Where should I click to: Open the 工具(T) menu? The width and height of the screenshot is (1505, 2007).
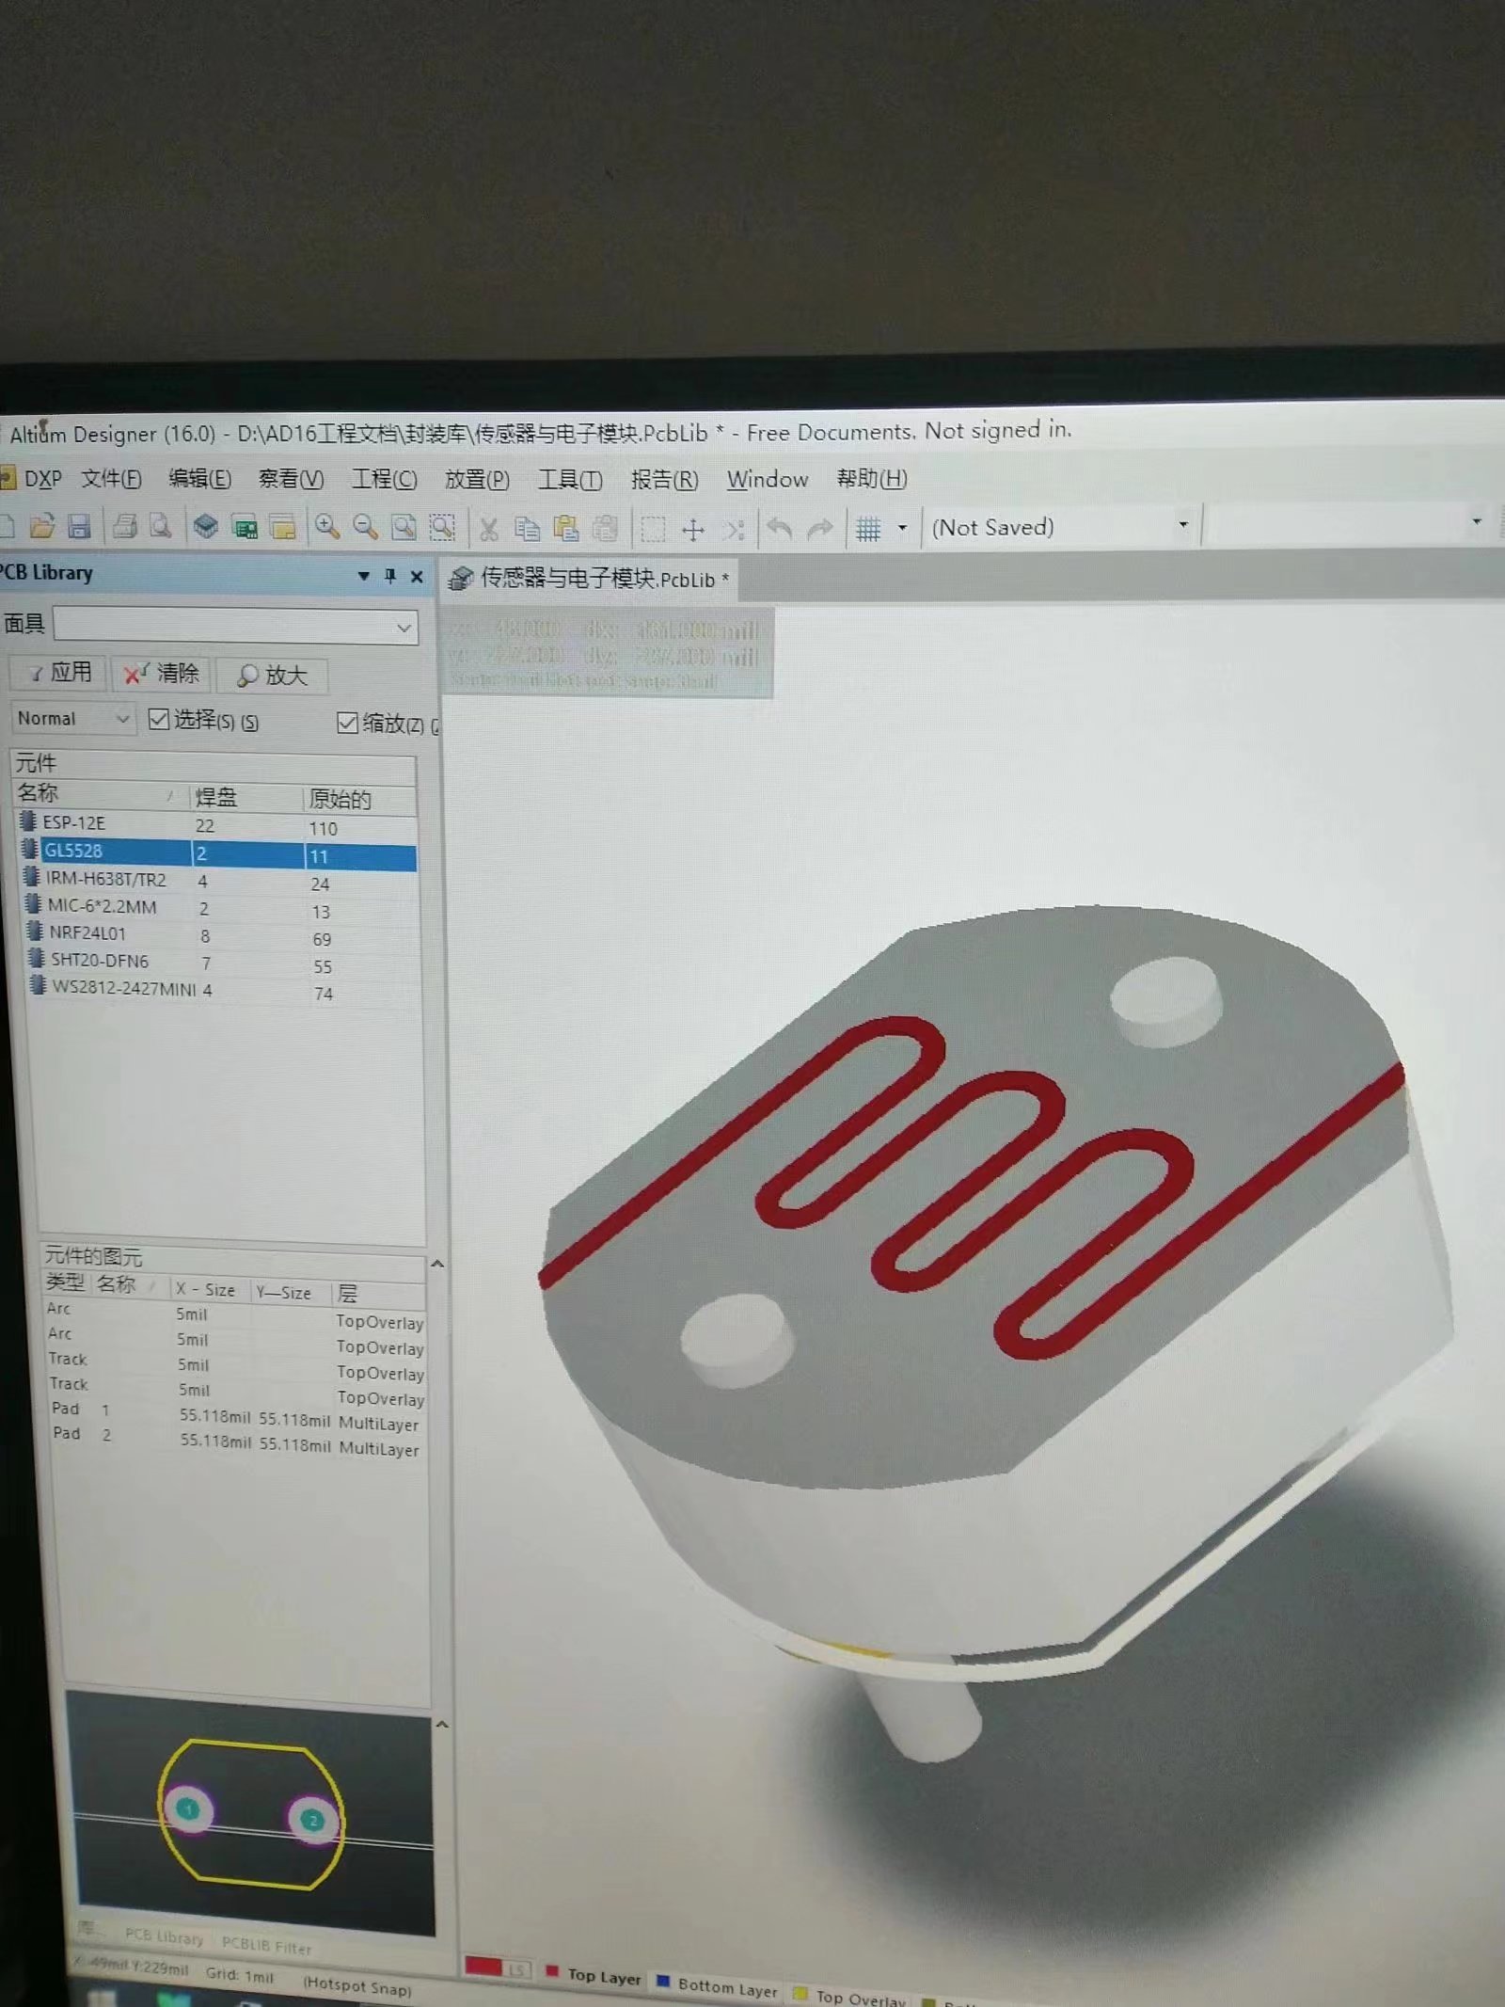pyautogui.click(x=569, y=480)
